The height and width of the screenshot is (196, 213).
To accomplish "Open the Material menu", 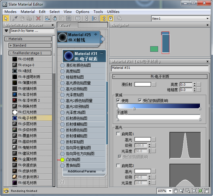I will (28, 12).
